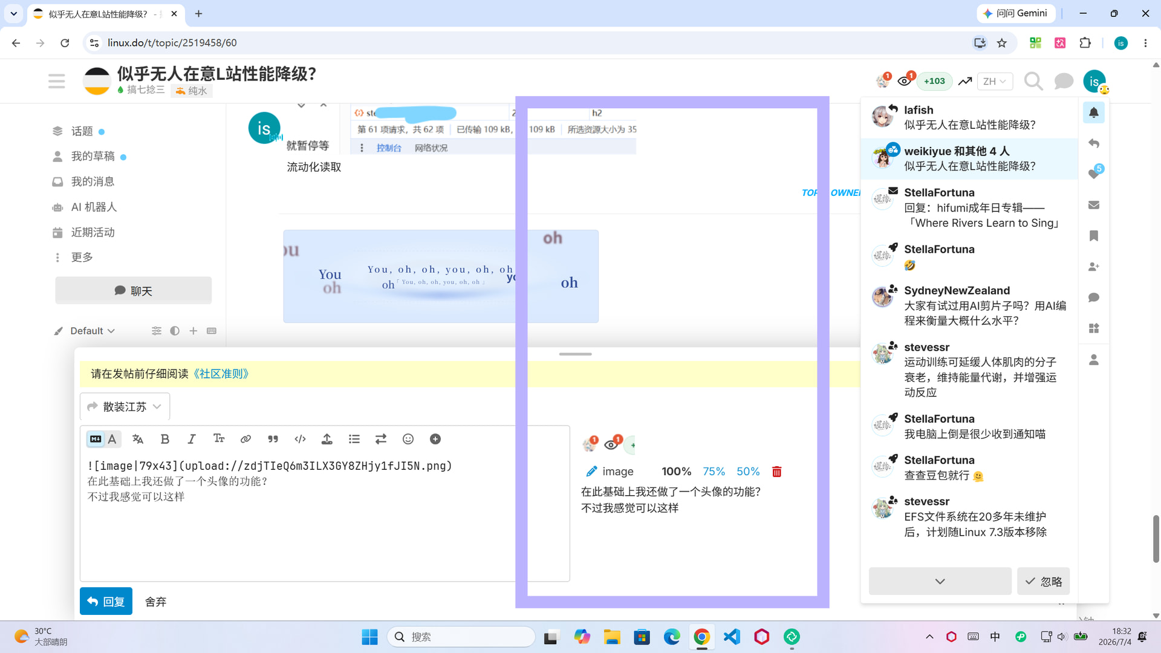This screenshot has height=653, width=1161.
Task: Insert a blockquote in the reply
Action: pos(273,439)
